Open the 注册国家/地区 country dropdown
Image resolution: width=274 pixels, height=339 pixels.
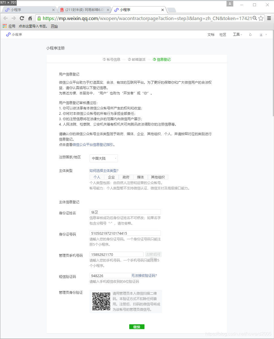point(103,158)
